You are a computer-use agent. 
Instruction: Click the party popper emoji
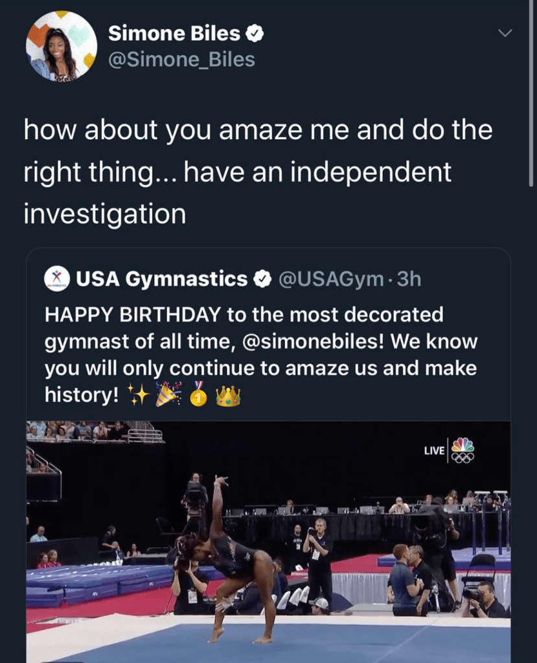tap(168, 394)
